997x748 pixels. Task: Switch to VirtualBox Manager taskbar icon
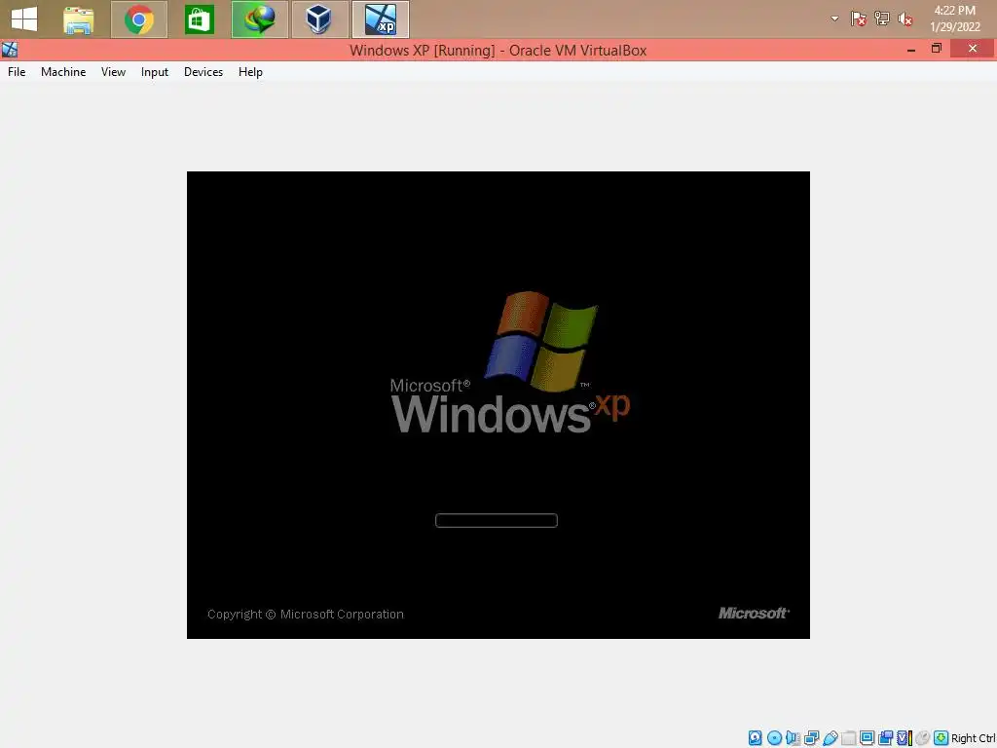pos(319,19)
